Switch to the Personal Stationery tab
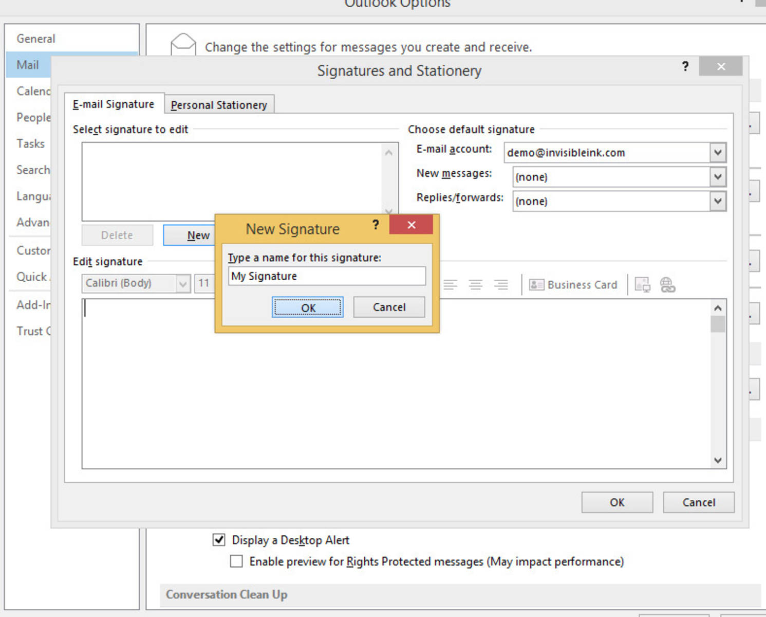766x617 pixels. click(219, 105)
